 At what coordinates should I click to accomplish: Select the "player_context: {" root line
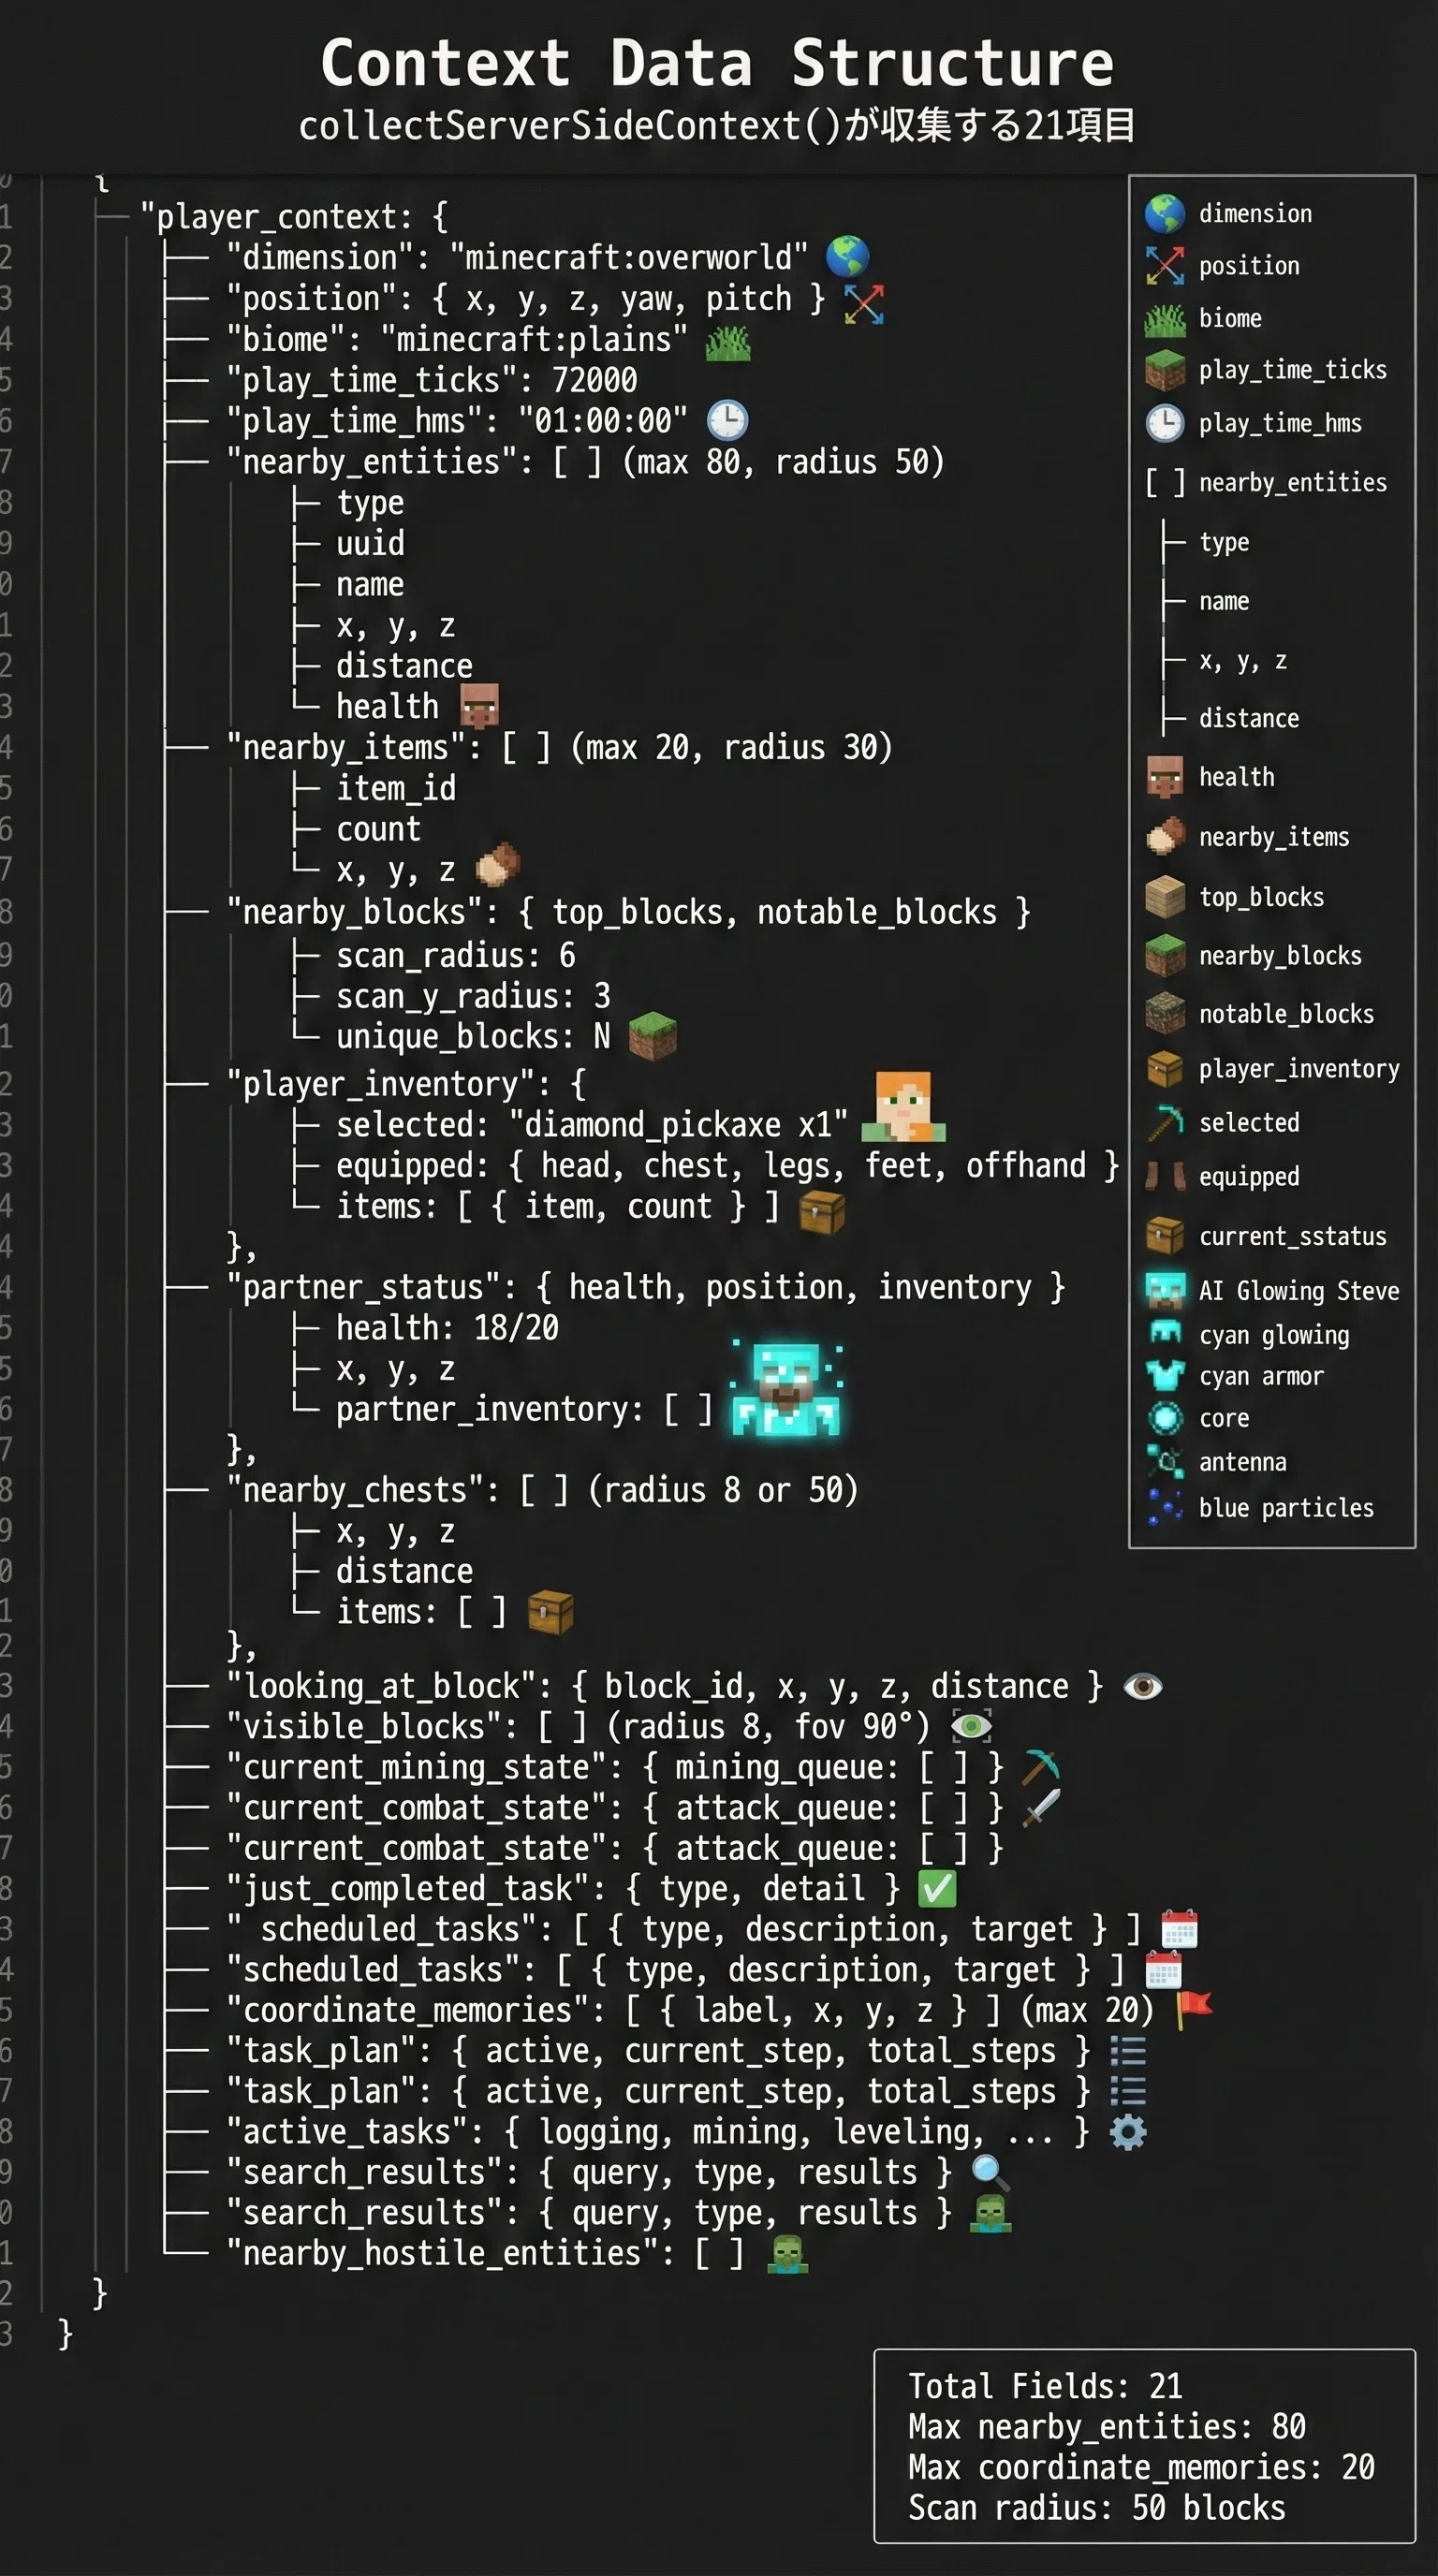[x=294, y=217]
